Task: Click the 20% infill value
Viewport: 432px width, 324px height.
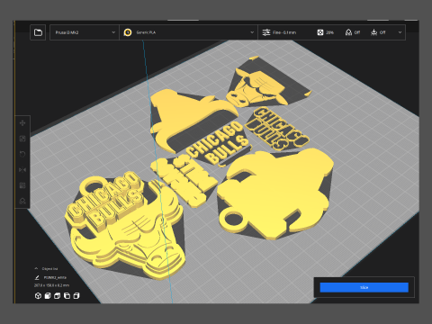Action: (329, 32)
